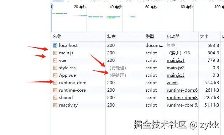The image size is (224, 135).
Task: Click the 583 B size cell
Action: [213, 45]
